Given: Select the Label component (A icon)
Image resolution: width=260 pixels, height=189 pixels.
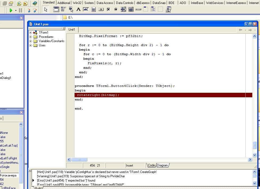Looking at the screenshot, I should pyautogui.click(x=78, y=10).
